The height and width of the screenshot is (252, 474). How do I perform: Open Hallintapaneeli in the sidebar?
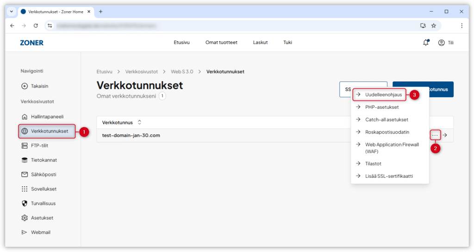(46, 116)
